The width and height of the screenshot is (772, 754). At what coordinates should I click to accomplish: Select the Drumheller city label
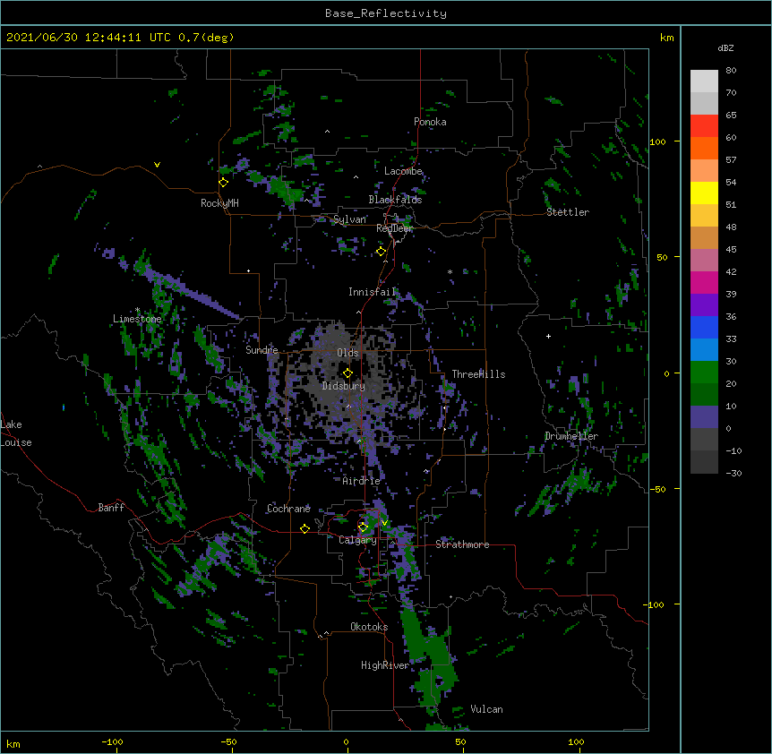pos(571,436)
